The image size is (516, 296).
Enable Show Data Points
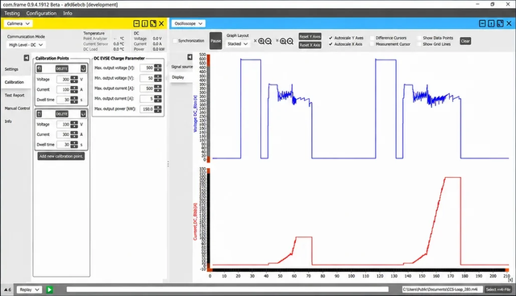[419, 38]
